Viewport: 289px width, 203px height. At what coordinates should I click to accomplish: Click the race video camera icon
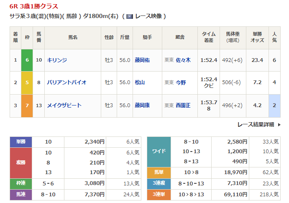tap(130, 16)
